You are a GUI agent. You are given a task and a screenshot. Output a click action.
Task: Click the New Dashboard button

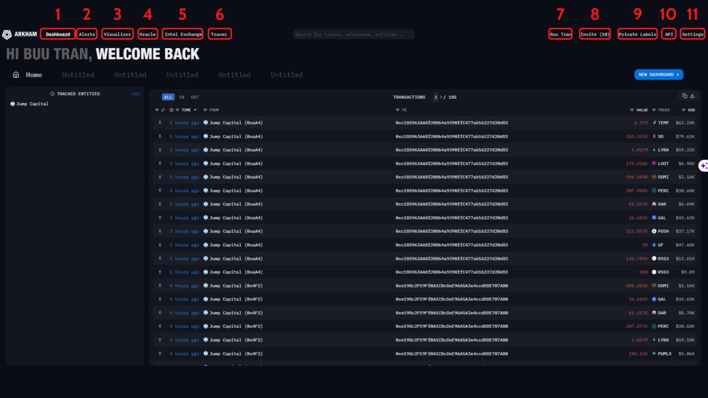point(658,75)
